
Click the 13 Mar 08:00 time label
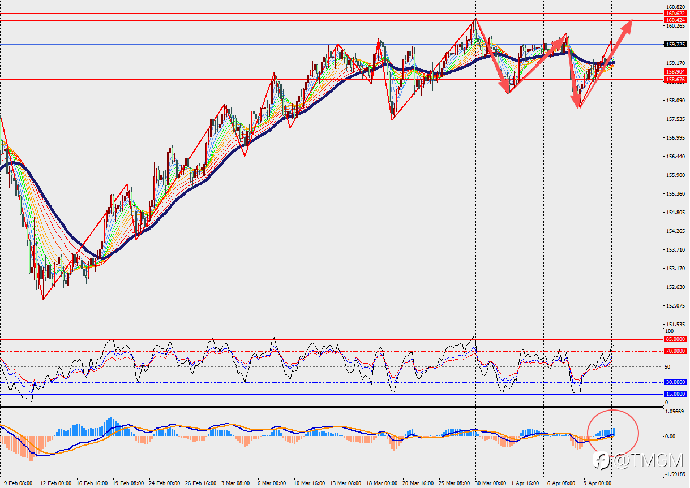(345, 484)
